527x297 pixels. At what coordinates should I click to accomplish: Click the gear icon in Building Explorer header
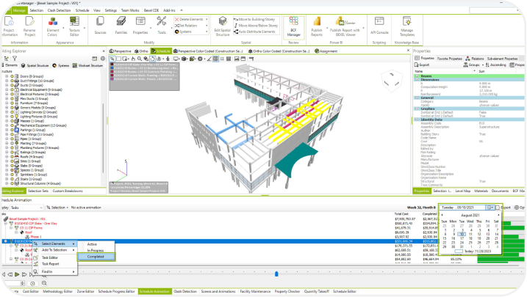point(102,59)
